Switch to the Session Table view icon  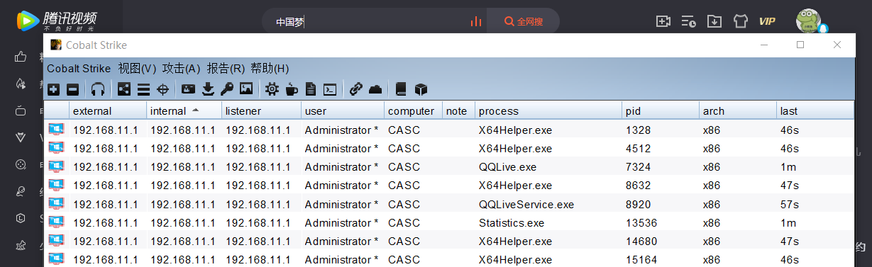click(x=143, y=89)
